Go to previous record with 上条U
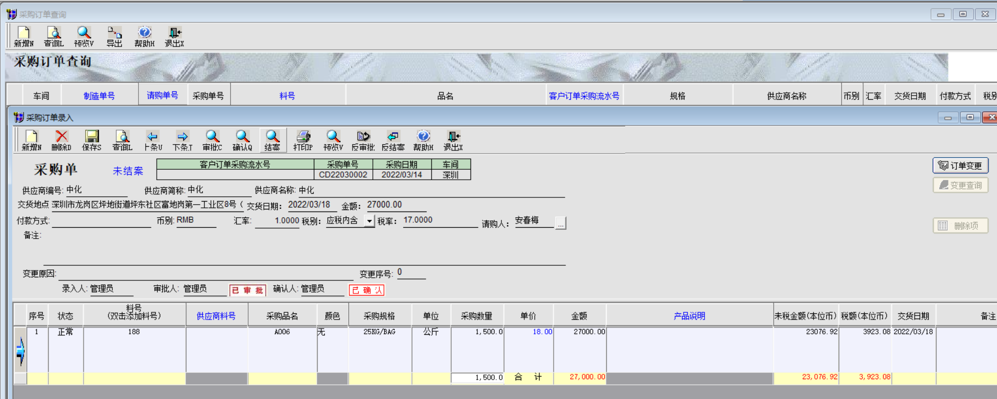The width and height of the screenshot is (997, 399). click(x=153, y=140)
